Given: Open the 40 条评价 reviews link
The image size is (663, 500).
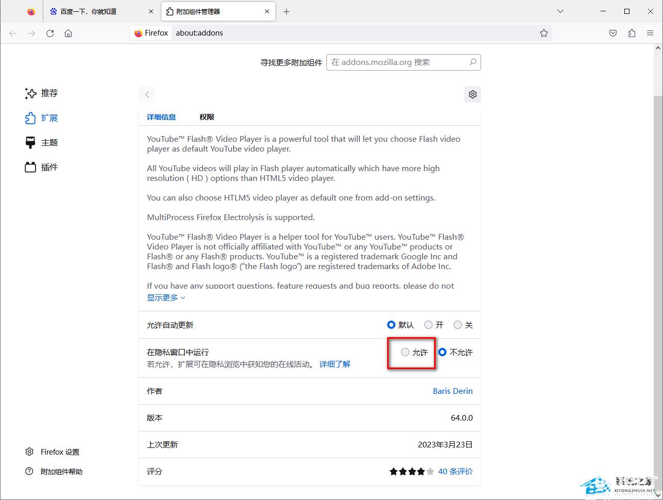Looking at the screenshot, I should pos(455,471).
